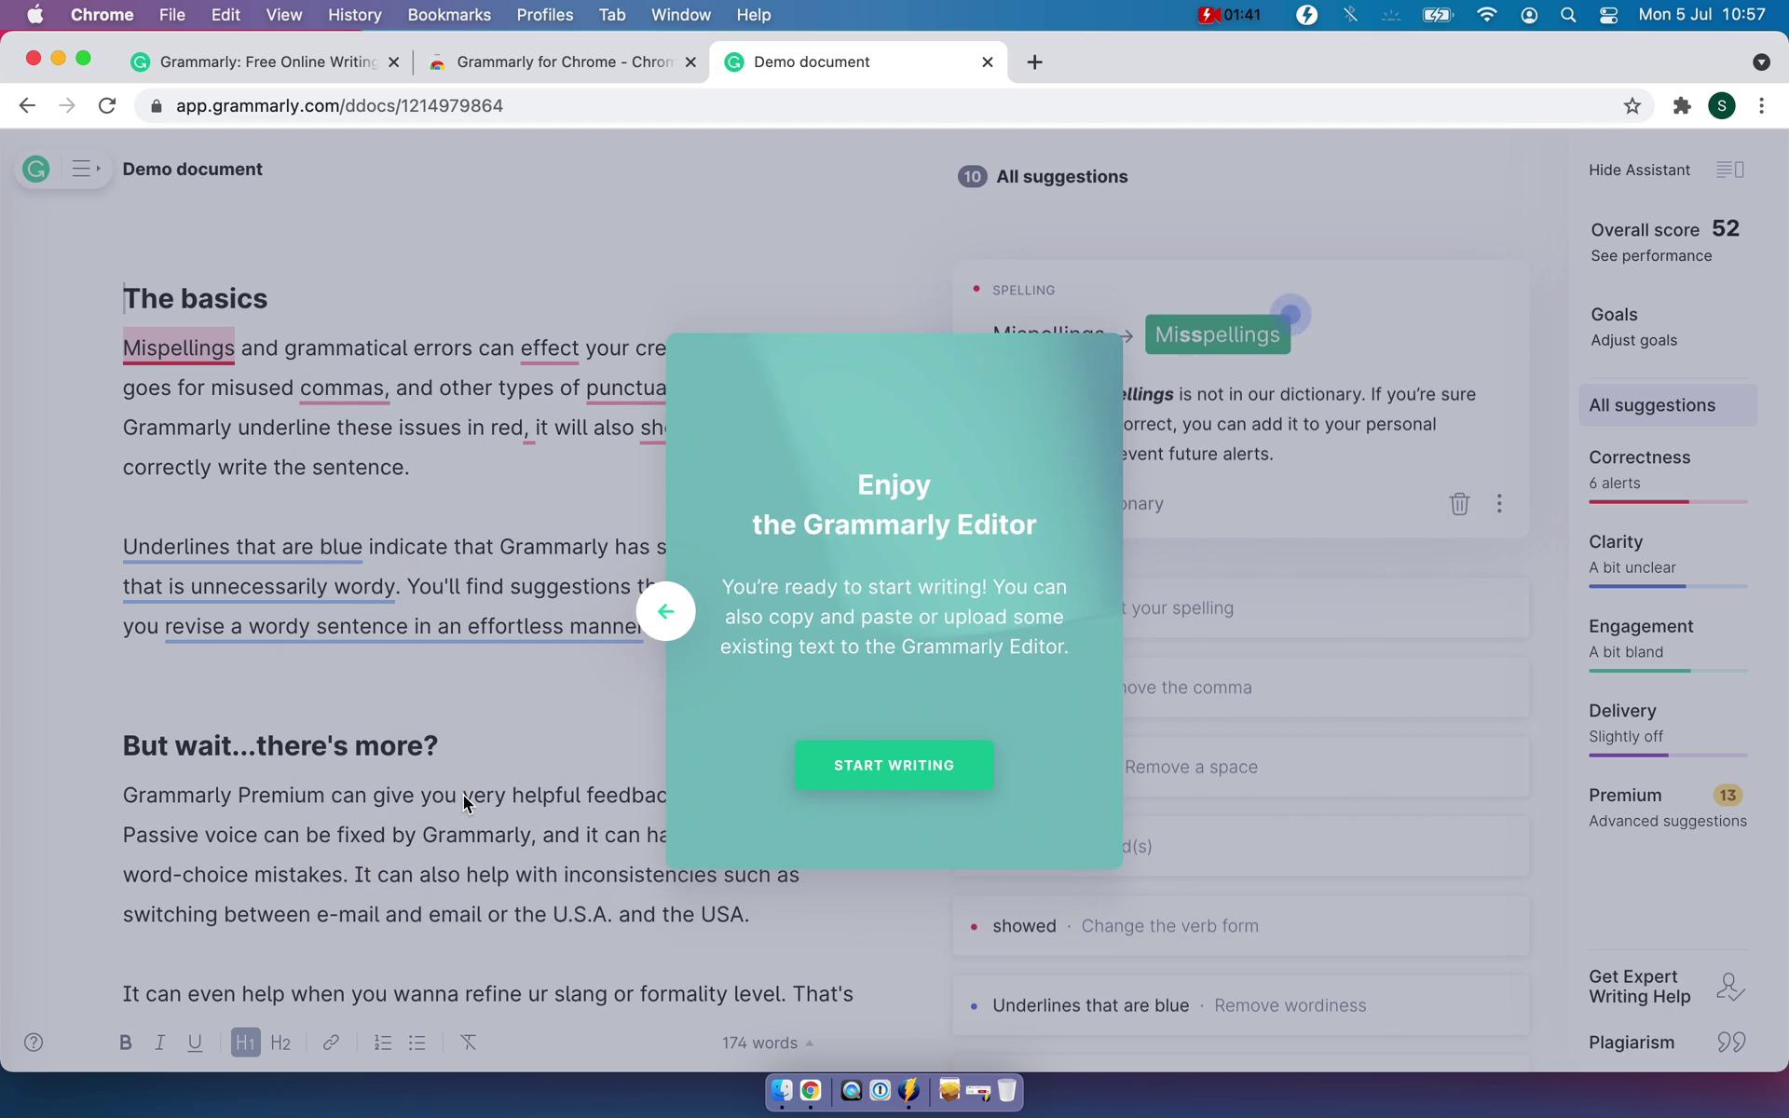Screen dimensions: 1789x1118
Task: Click the address bar URL
Action: coord(339,106)
